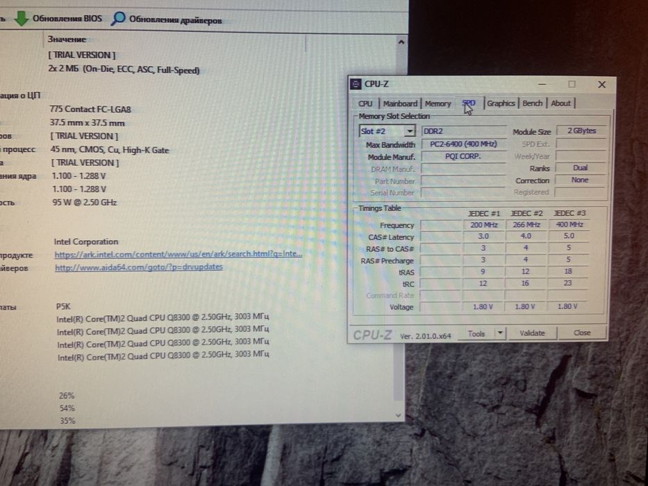Click the JEDEC #3 CAS# Latency 5.0 cell
Image resolution: width=648 pixels, height=486 pixels.
[569, 235]
